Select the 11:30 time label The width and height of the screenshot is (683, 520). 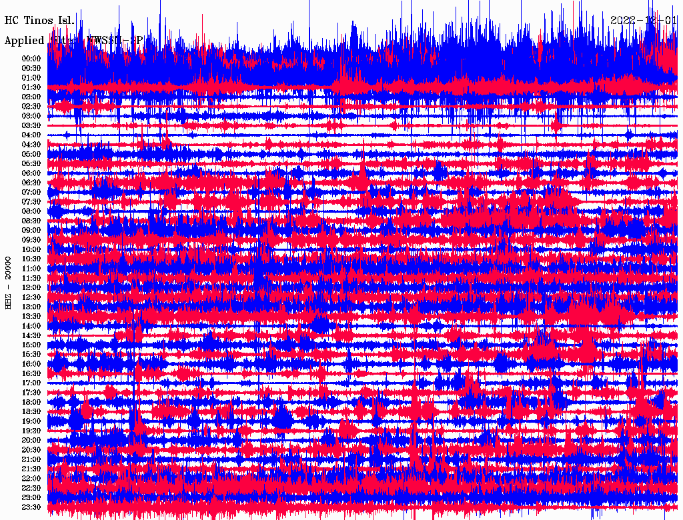[31, 278]
